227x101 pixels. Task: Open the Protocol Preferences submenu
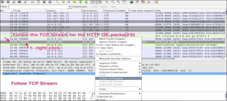tap(118, 94)
